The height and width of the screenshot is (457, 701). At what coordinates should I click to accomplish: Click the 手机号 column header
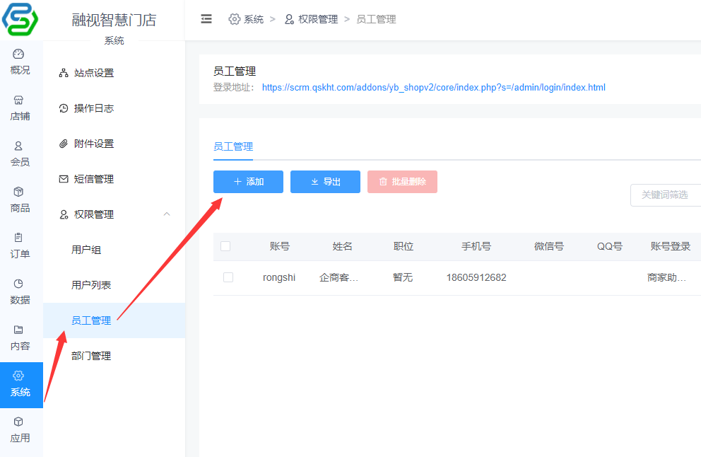(x=476, y=246)
